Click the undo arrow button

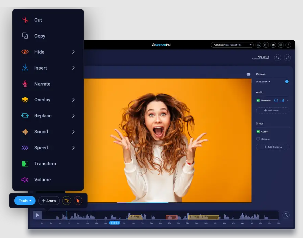coord(277,58)
